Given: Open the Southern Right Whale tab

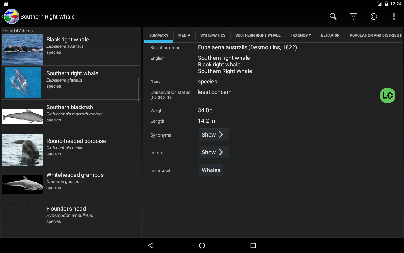Looking at the screenshot, I should (x=258, y=35).
